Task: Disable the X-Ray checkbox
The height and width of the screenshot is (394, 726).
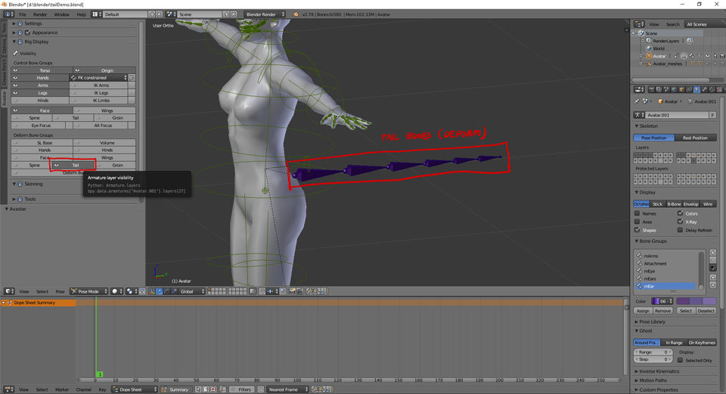Action: [x=679, y=222]
